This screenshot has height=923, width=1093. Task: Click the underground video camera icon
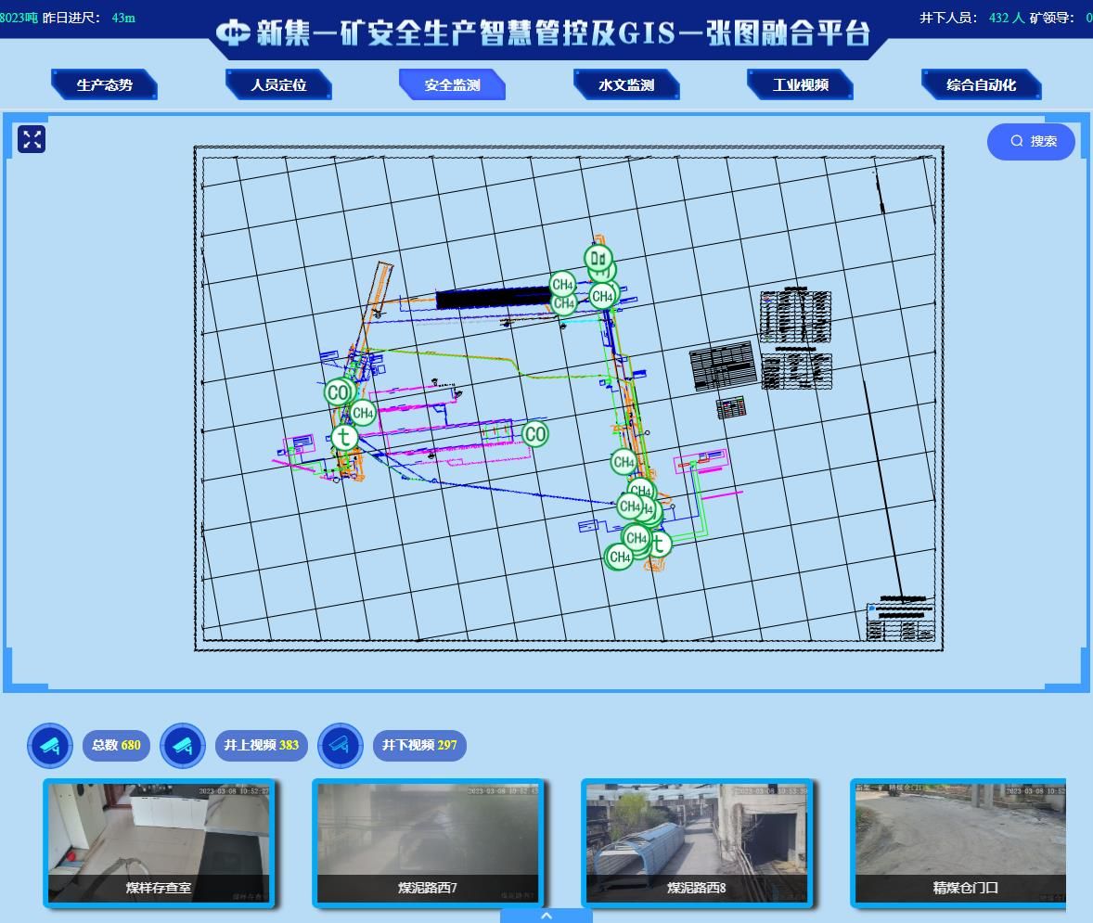pyautogui.click(x=341, y=745)
